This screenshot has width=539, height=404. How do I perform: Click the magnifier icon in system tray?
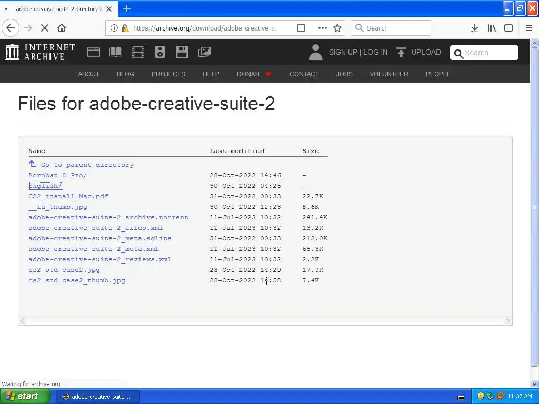[x=500, y=396]
